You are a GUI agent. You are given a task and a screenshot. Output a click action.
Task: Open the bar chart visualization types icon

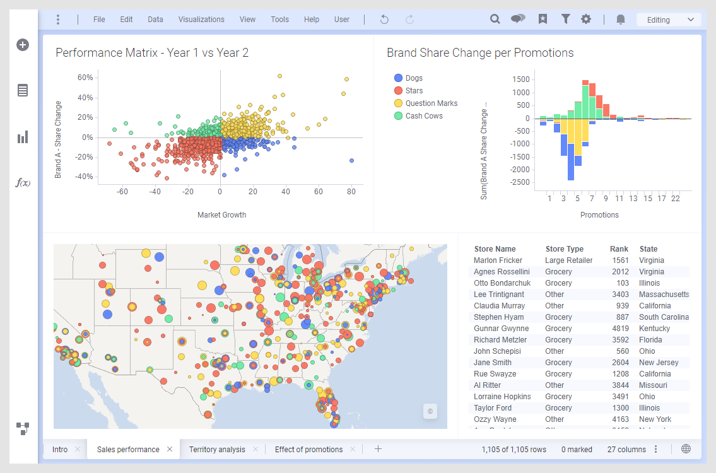pyautogui.click(x=23, y=137)
